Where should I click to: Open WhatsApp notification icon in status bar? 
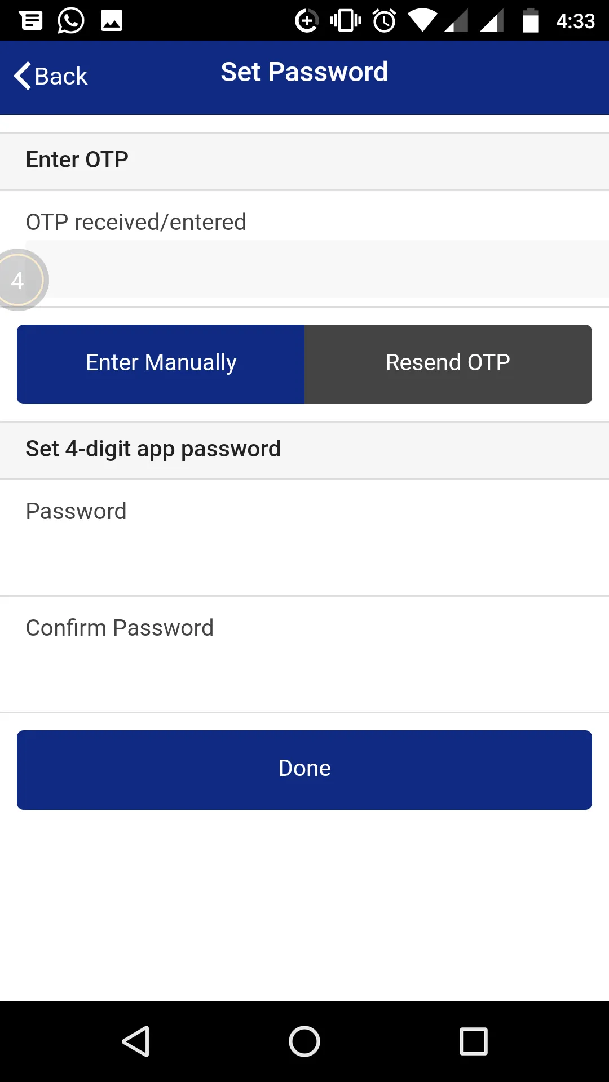(x=71, y=21)
